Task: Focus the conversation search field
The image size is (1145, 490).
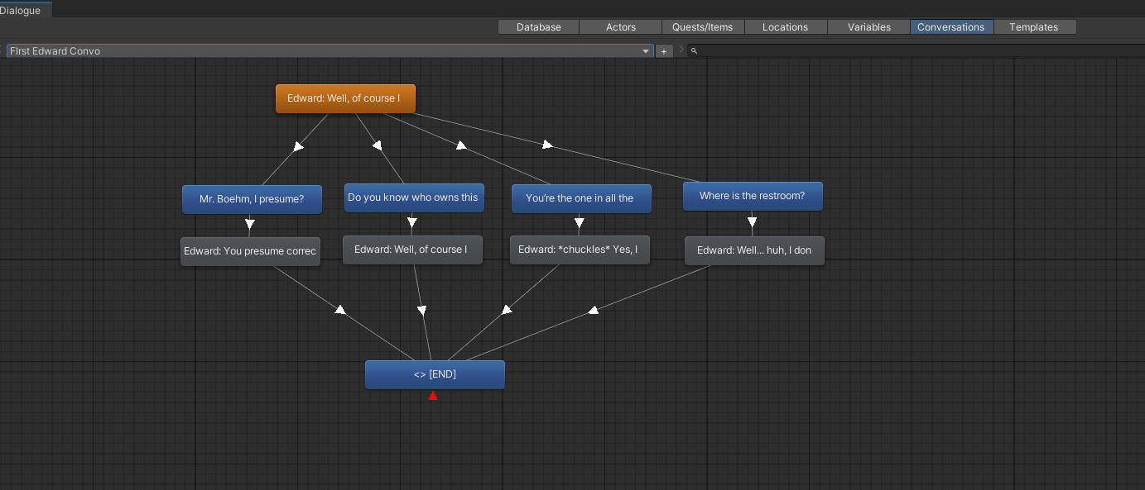Action: pyautogui.click(x=916, y=51)
